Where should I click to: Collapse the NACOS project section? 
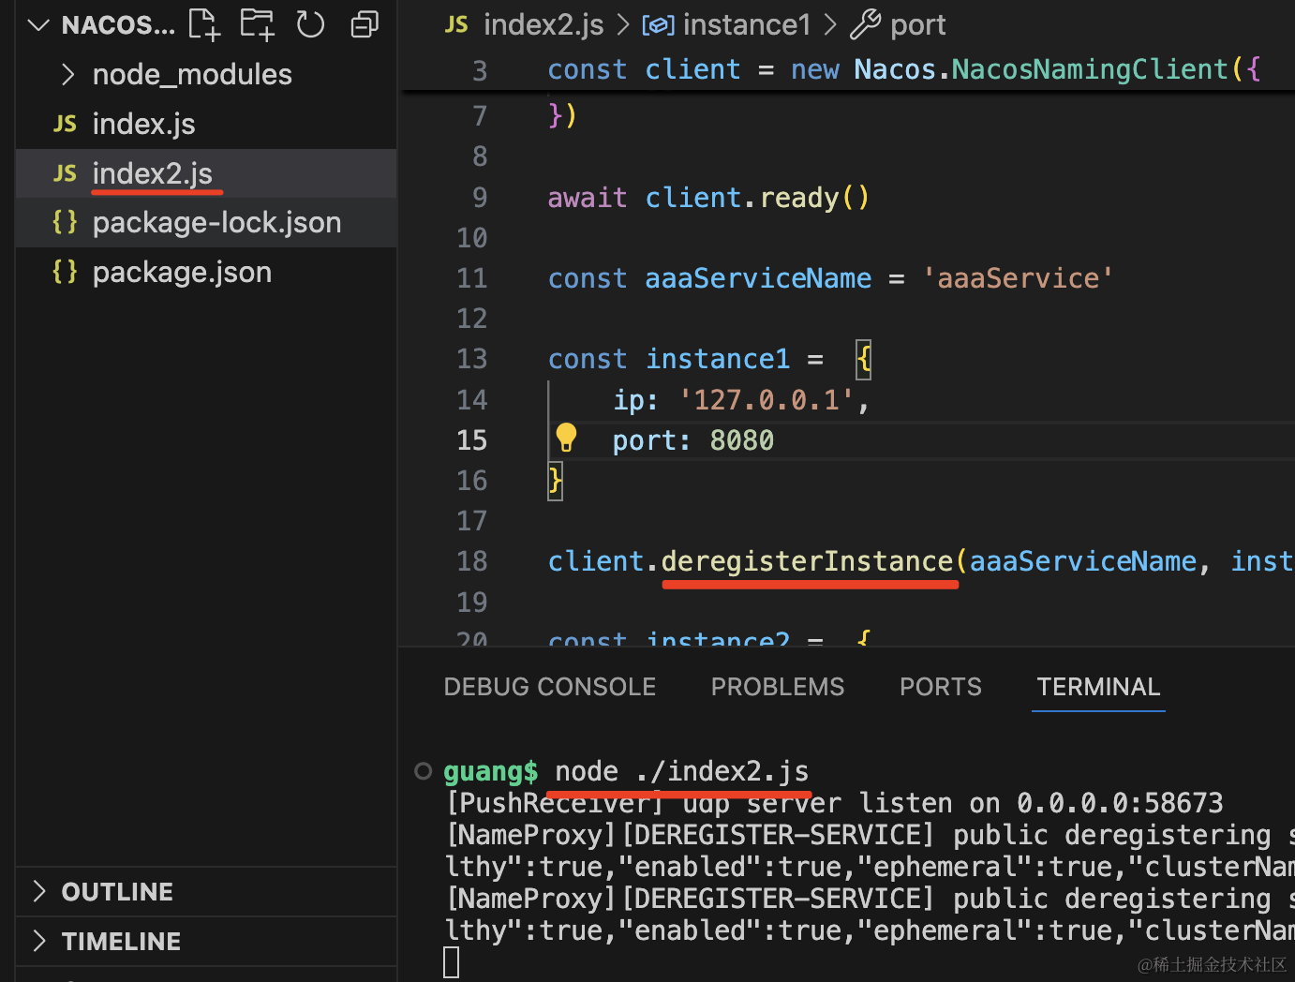[x=38, y=25]
